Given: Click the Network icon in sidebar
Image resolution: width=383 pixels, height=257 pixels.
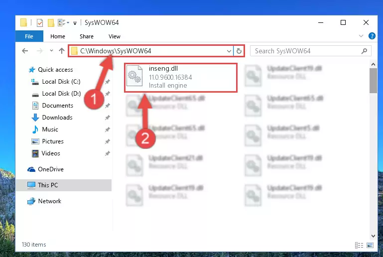Looking at the screenshot, I should 31,201.
